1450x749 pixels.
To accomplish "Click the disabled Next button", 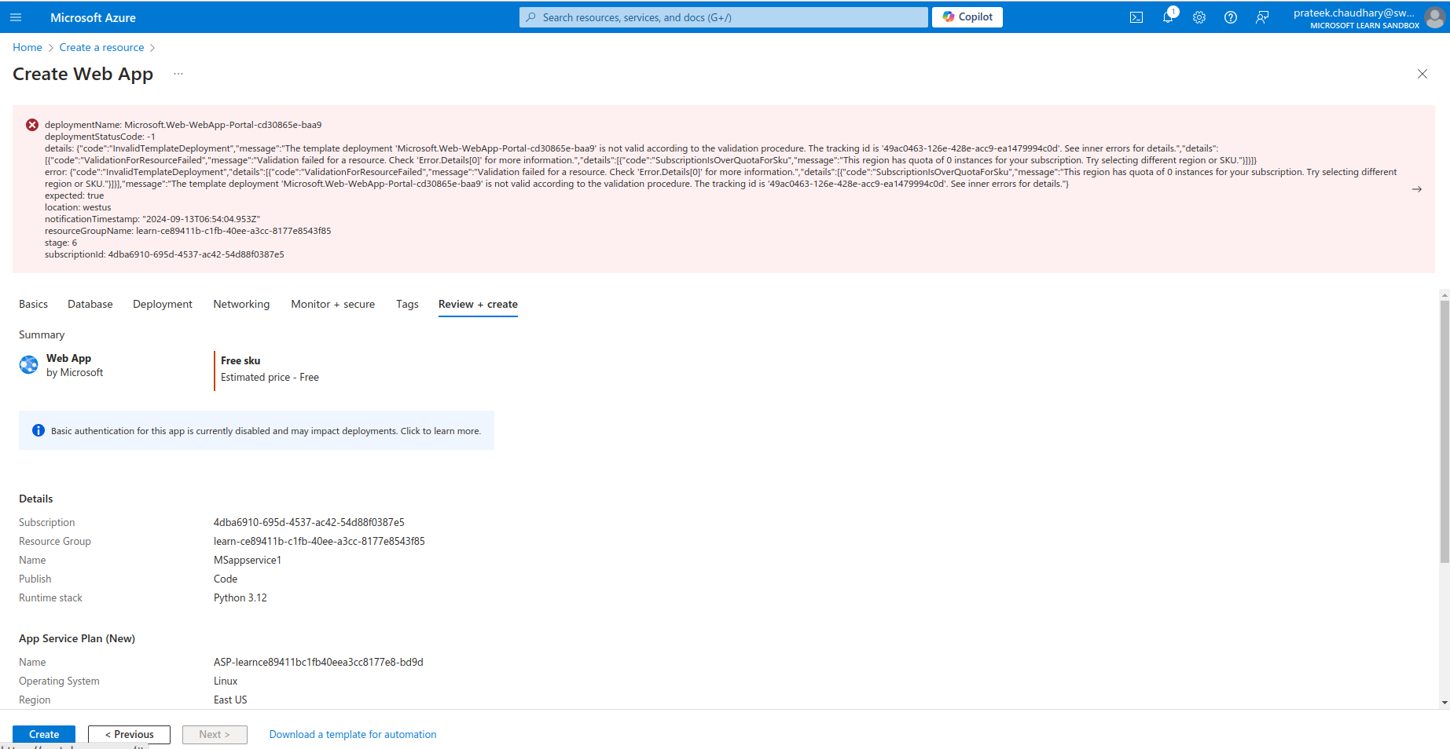I will [x=215, y=734].
